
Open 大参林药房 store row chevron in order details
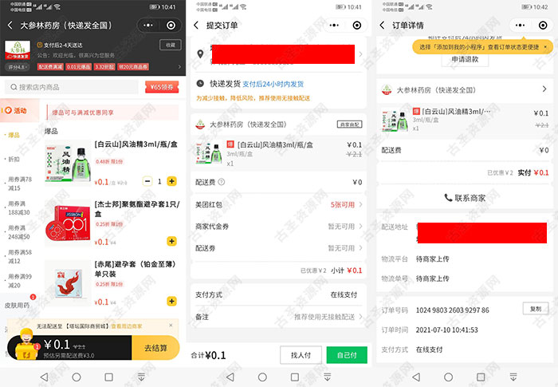(x=544, y=89)
